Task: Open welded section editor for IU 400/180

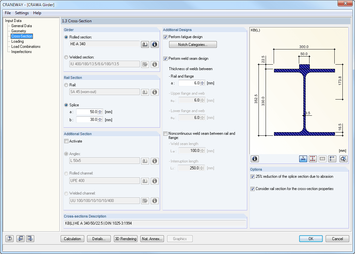Action: click(145, 64)
